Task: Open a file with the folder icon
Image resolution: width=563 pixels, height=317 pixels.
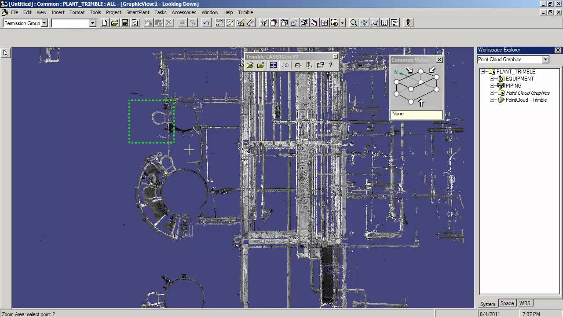Action: pyautogui.click(x=114, y=23)
